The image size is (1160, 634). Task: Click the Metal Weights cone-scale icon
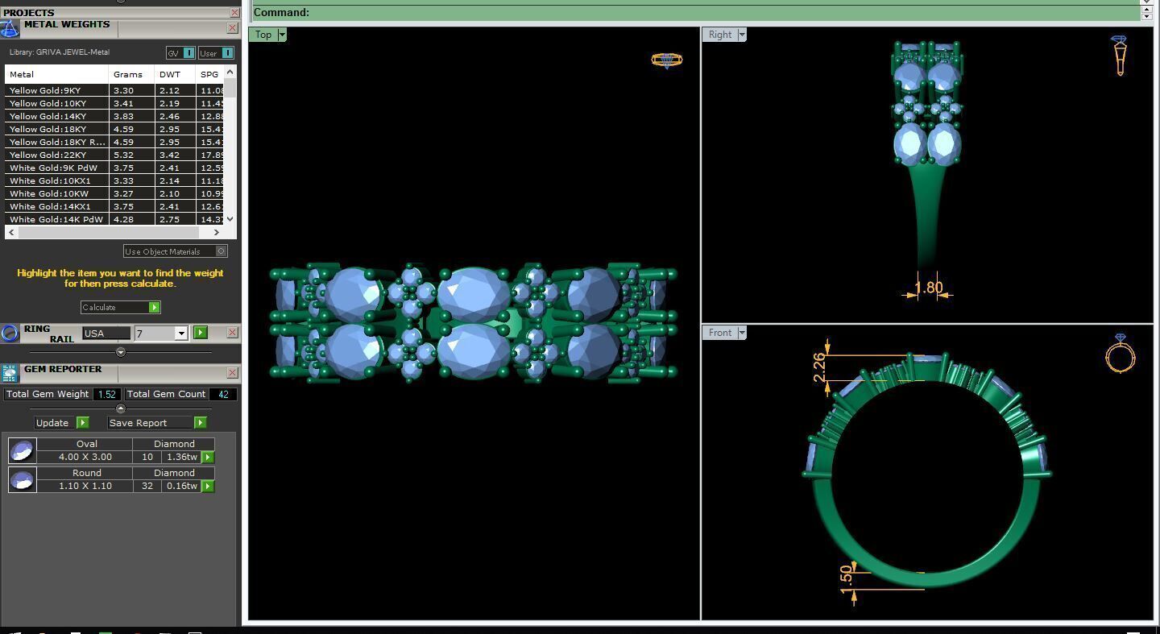[10, 28]
